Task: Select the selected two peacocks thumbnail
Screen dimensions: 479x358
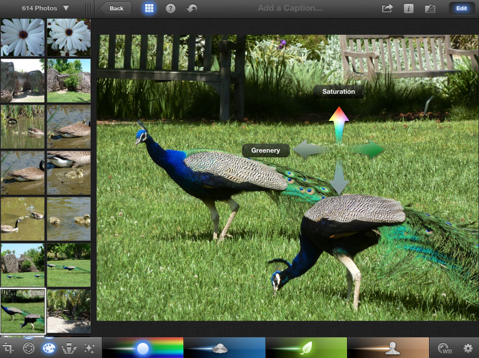Action: tap(23, 311)
